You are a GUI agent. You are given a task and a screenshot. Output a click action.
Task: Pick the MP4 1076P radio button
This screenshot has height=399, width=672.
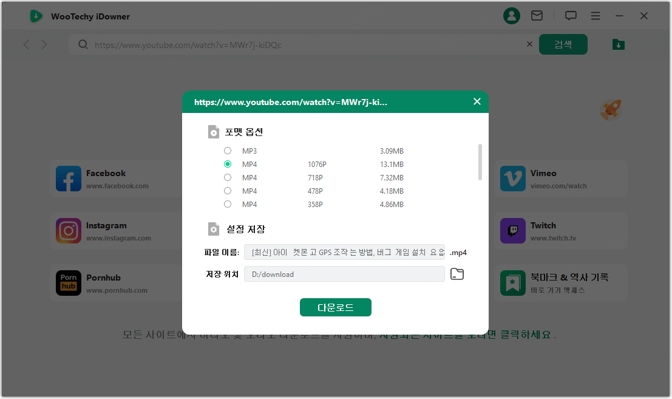click(228, 164)
